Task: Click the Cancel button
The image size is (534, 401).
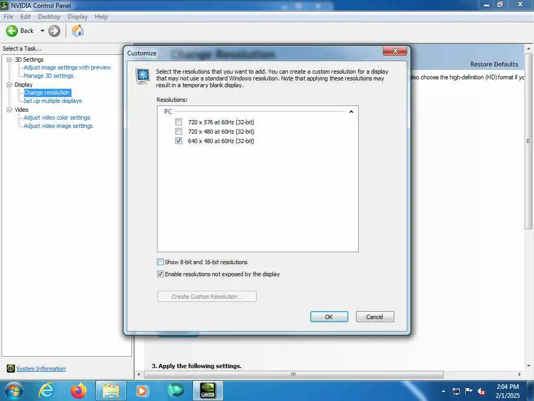Action: [374, 317]
